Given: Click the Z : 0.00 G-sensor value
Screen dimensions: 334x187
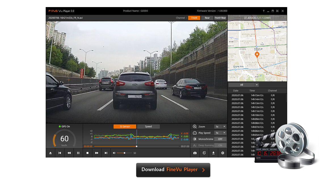Looking at the screenshot, I should [x=184, y=140].
